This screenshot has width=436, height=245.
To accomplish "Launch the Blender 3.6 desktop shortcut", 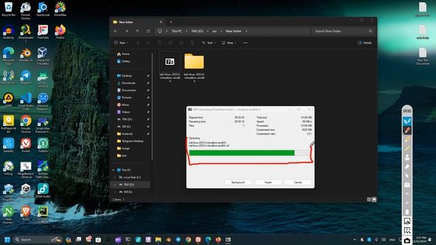I will point(26,54).
